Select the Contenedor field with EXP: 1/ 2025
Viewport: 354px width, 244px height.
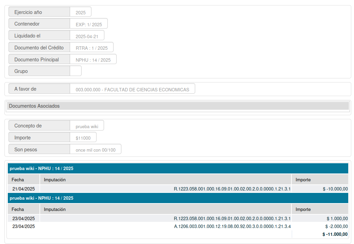point(88,24)
